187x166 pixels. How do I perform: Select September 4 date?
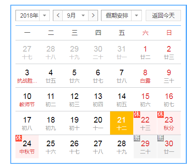point(51,76)
